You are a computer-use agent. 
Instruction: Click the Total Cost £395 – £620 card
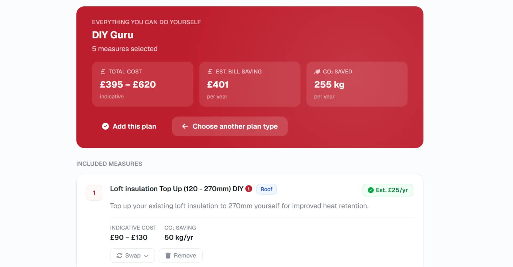(x=142, y=84)
